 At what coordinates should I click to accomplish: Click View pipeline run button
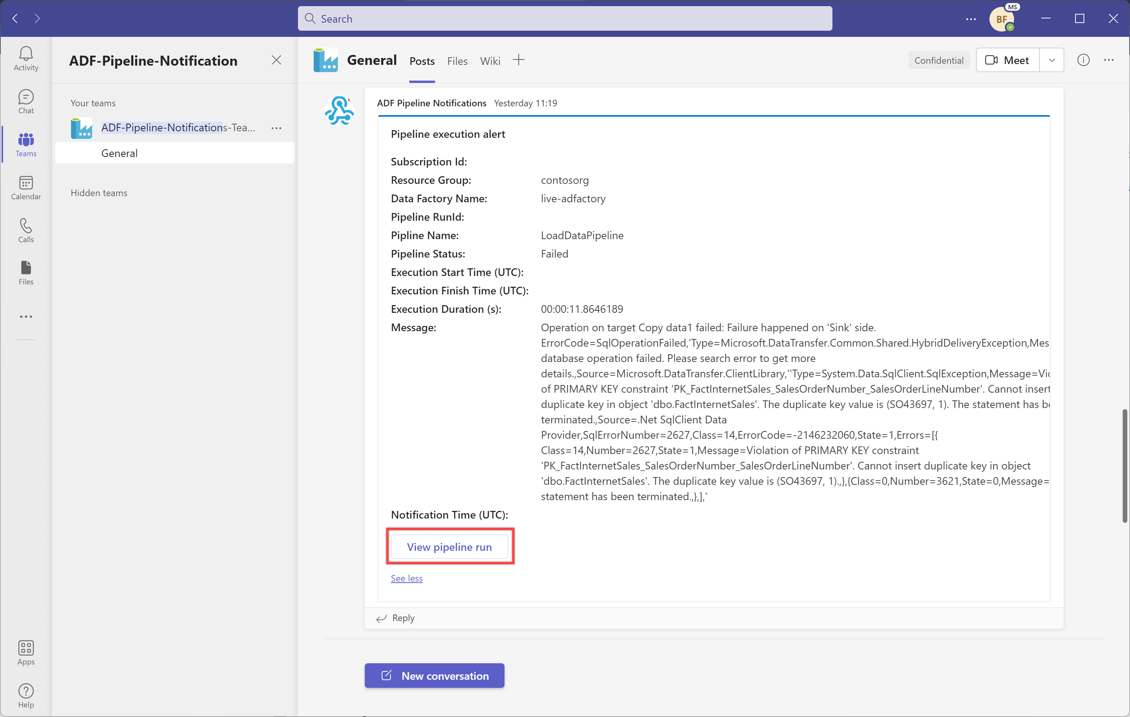(x=449, y=547)
